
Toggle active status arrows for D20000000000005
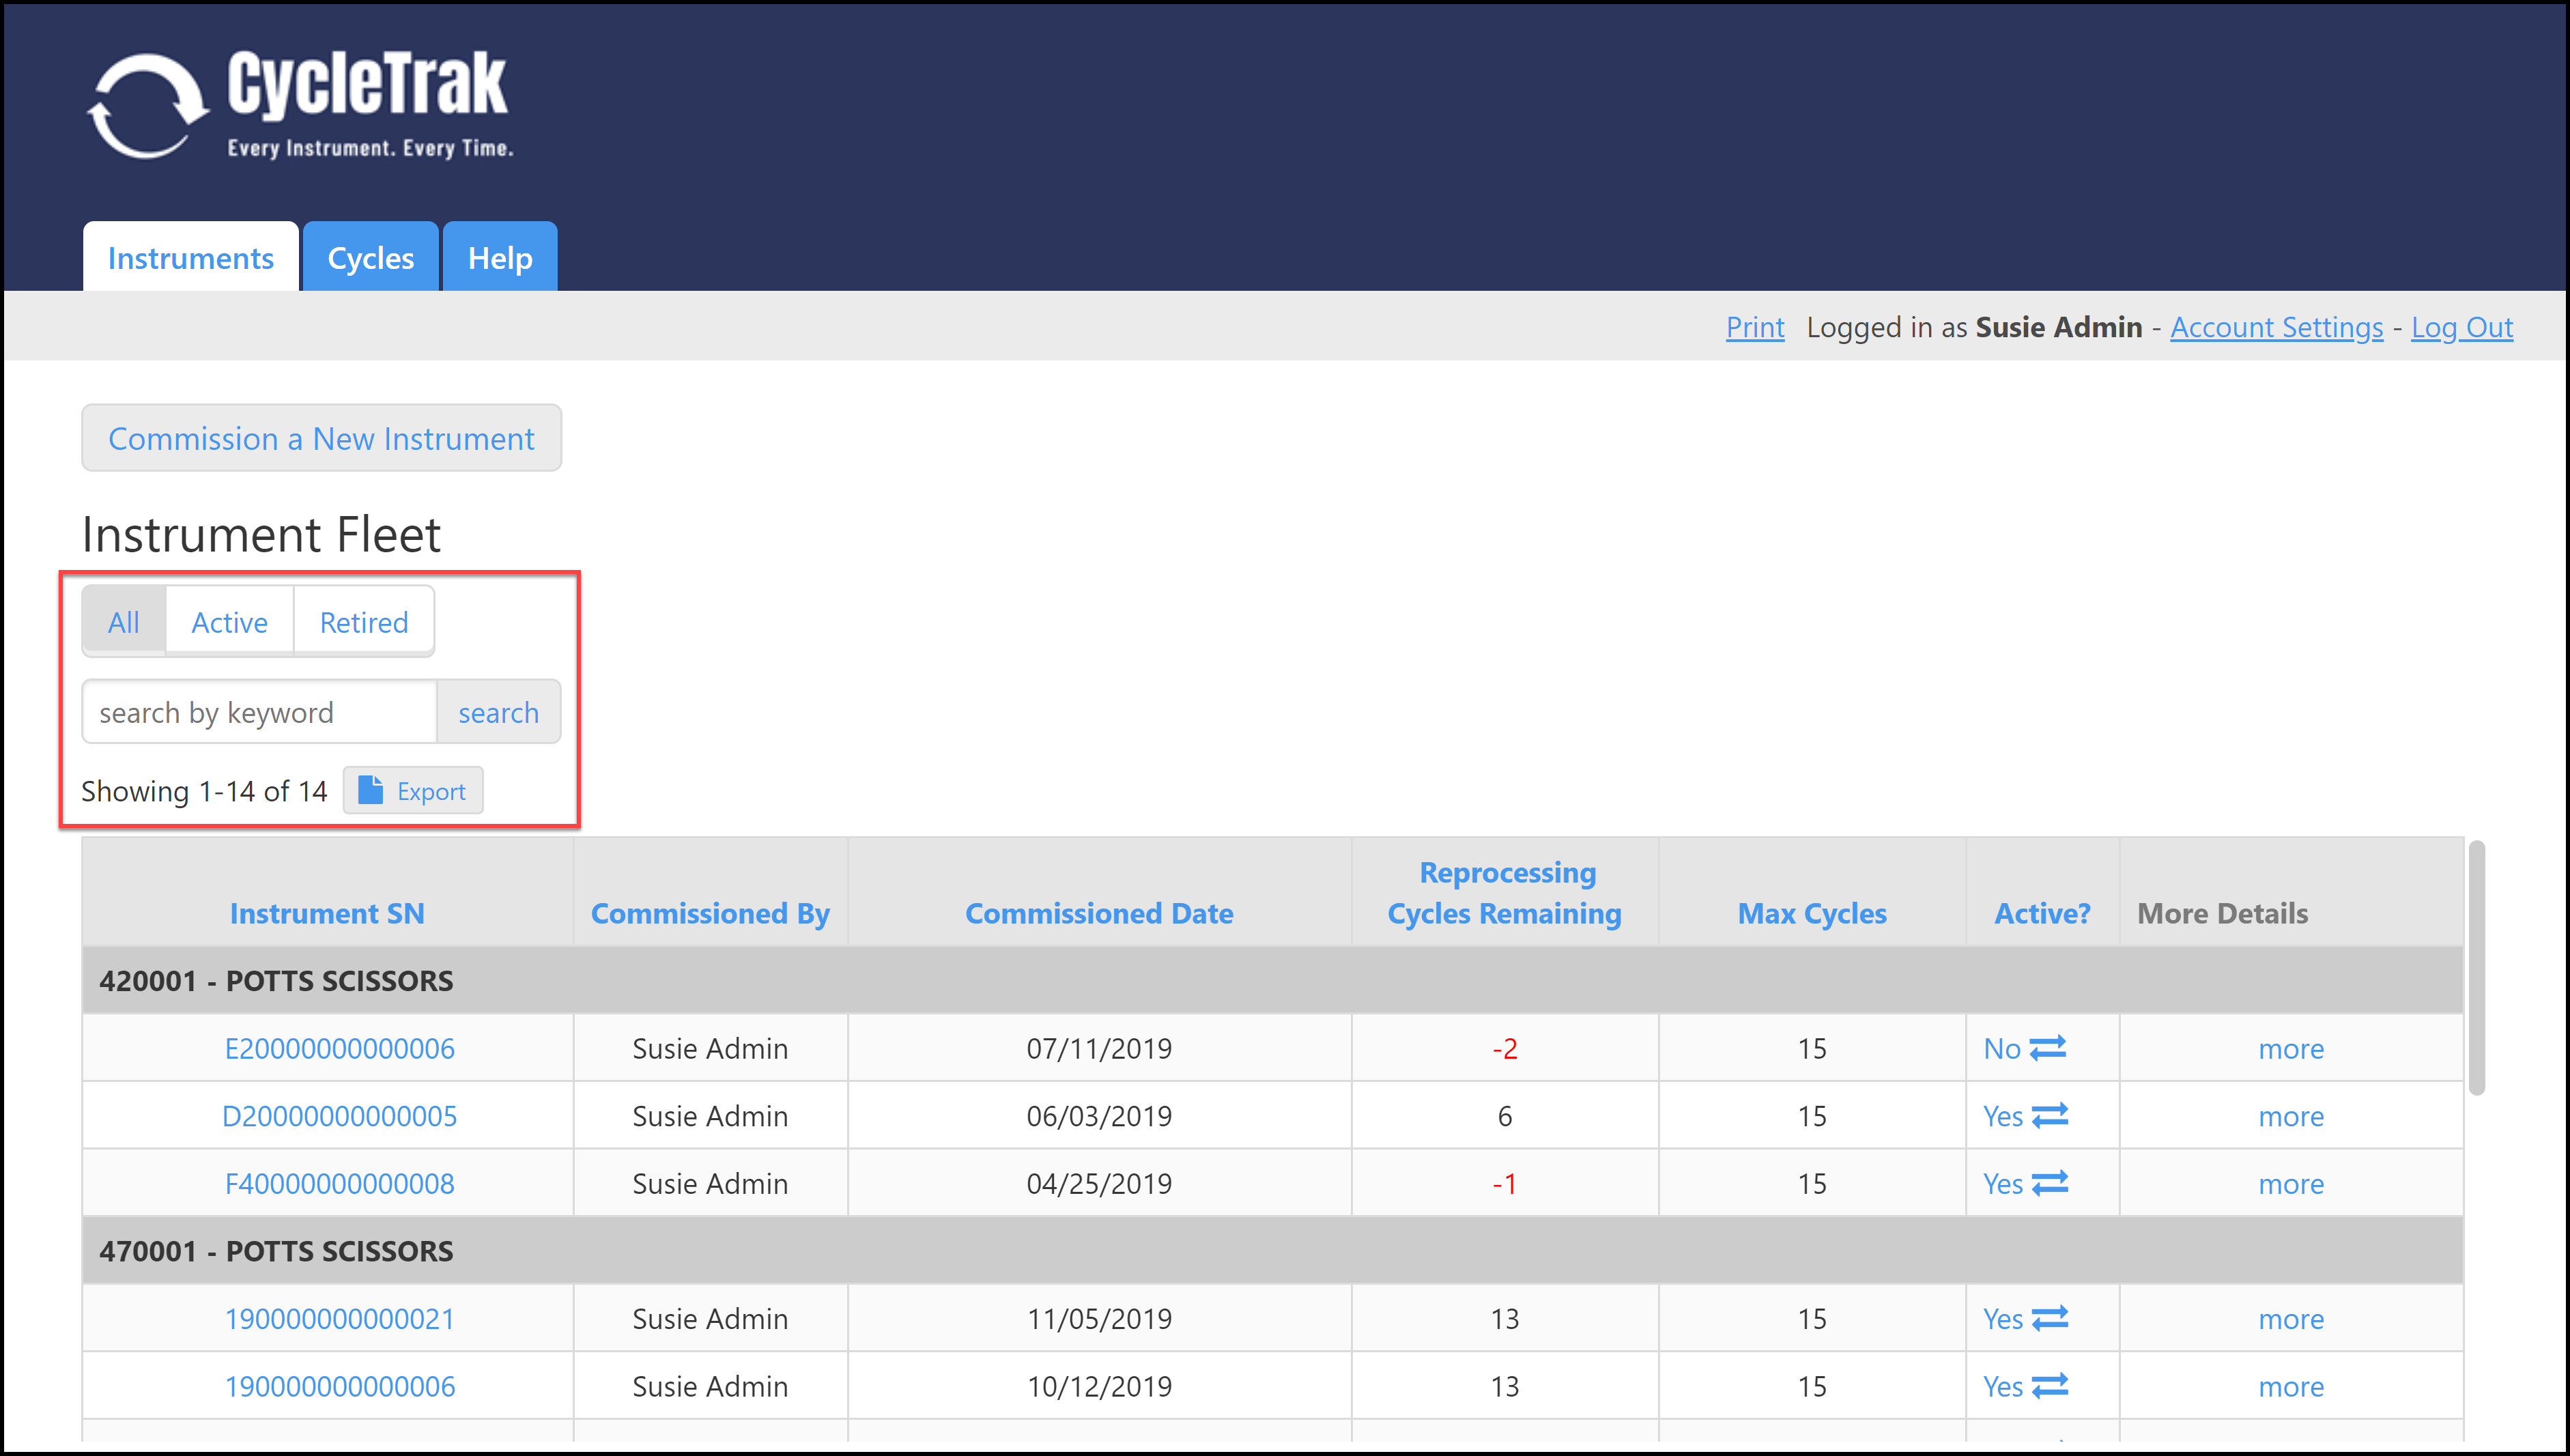[x=2050, y=1115]
